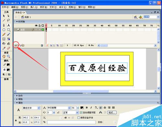Open the Modify menu
This screenshot has height=127, width=162.
pyautogui.click(x=43, y=7)
